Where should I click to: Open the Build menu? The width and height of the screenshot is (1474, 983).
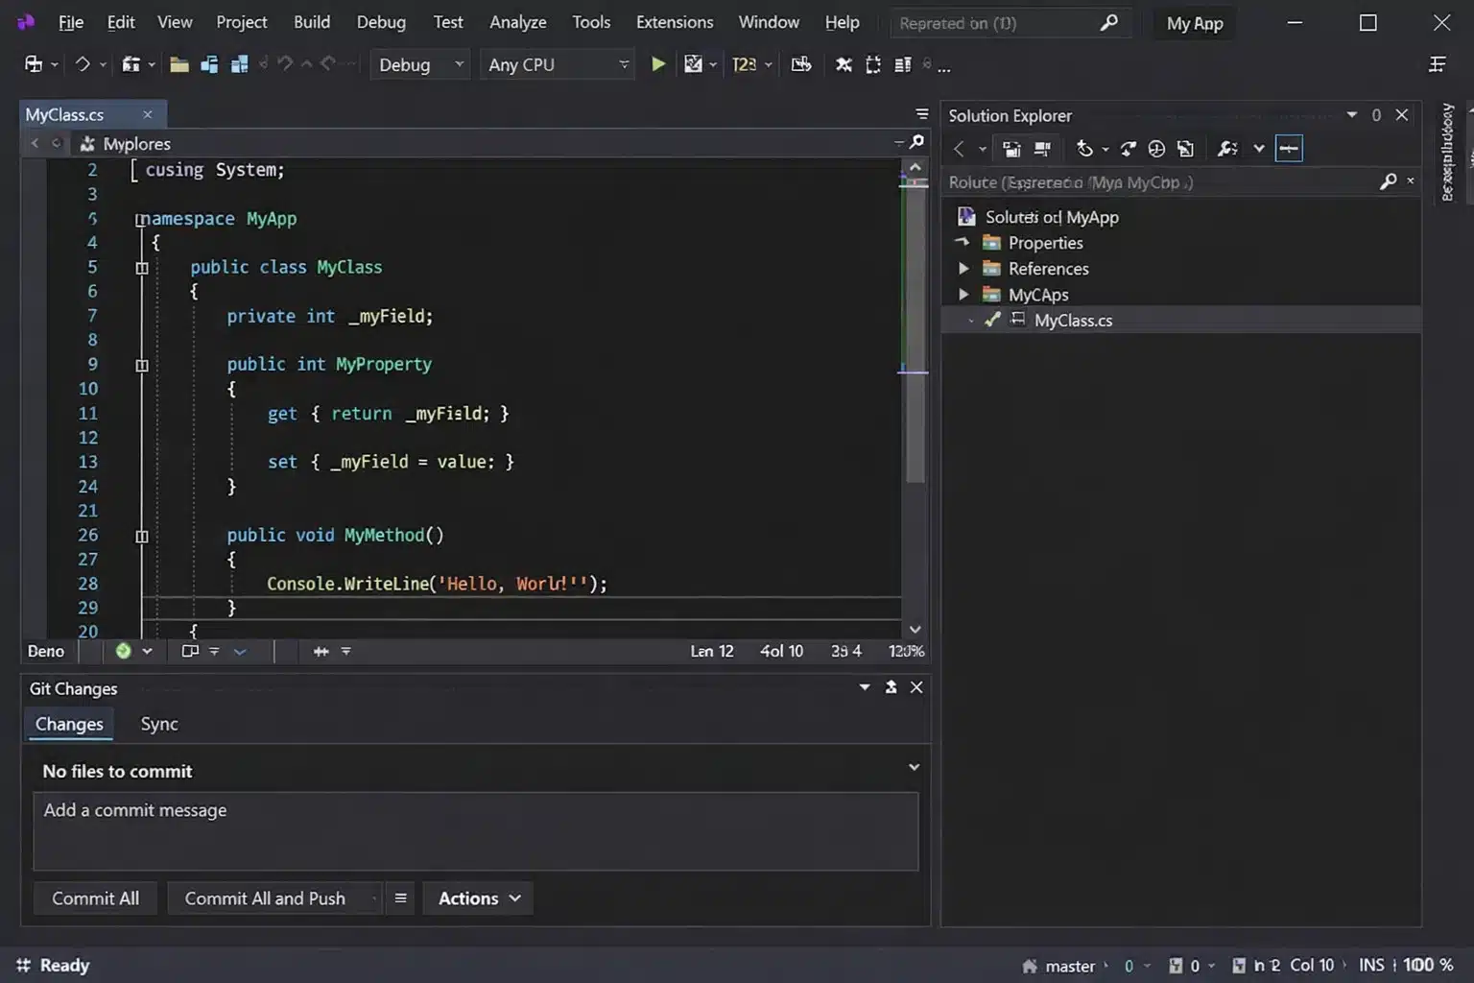[x=311, y=21]
